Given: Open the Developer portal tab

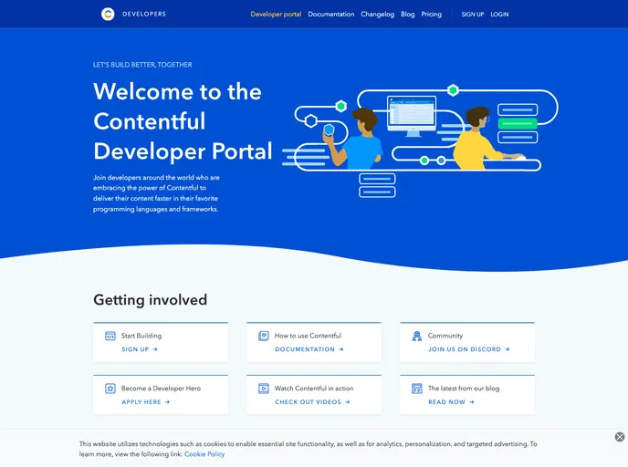Looking at the screenshot, I should (276, 14).
